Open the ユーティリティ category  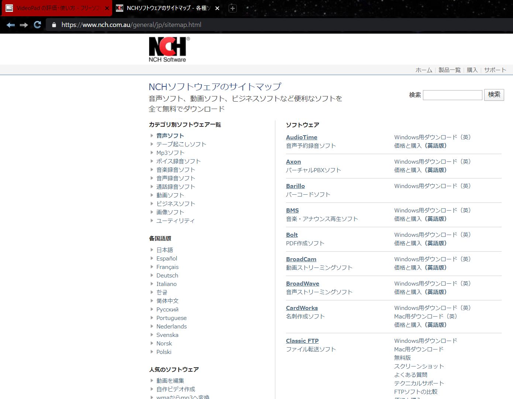175,221
